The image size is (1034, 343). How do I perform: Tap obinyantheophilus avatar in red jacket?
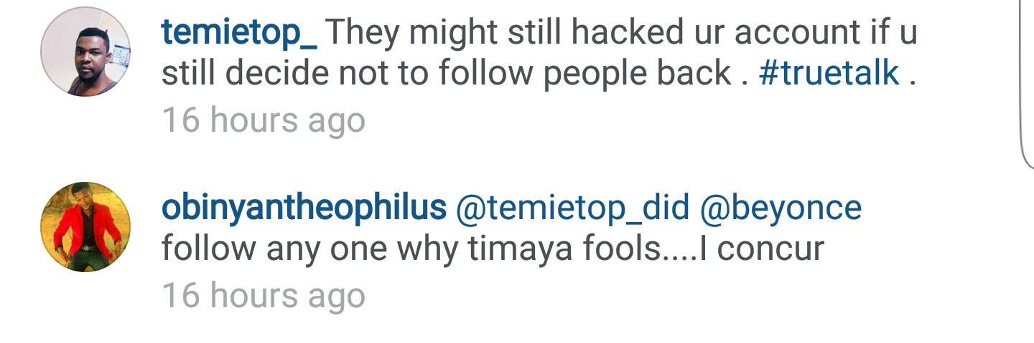pyautogui.click(x=85, y=227)
